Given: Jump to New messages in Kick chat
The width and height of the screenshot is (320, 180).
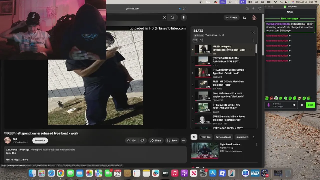Looking at the screenshot, I should tap(290, 18).
